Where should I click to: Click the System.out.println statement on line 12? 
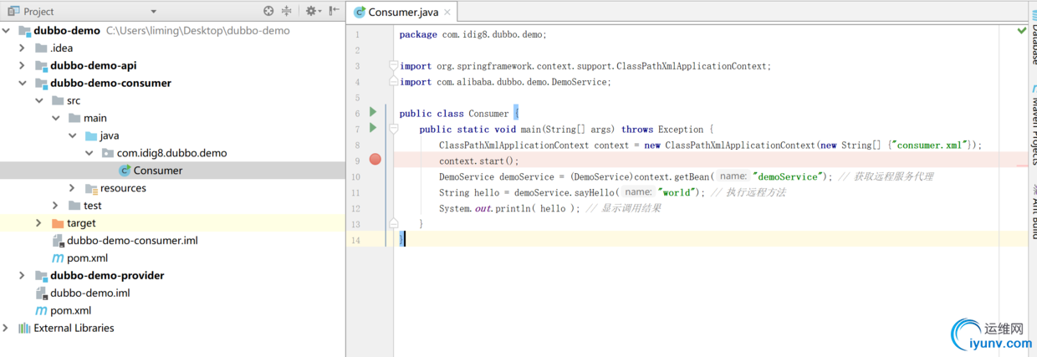pyautogui.click(x=509, y=208)
